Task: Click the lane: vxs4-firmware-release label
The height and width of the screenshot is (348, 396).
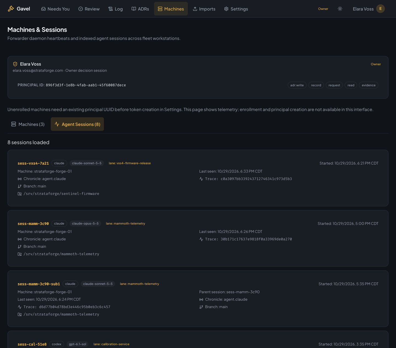Action: [x=130, y=163]
